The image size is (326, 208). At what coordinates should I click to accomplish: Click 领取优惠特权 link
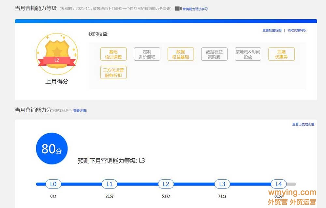(x=297, y=30)
